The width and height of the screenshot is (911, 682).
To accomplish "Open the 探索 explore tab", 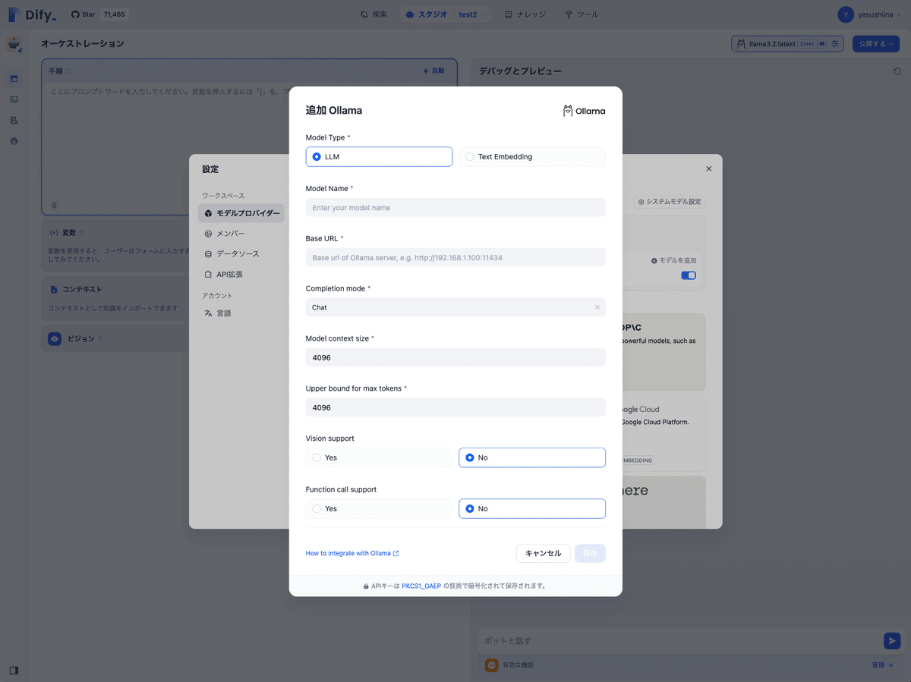I will tap(374, 14).
